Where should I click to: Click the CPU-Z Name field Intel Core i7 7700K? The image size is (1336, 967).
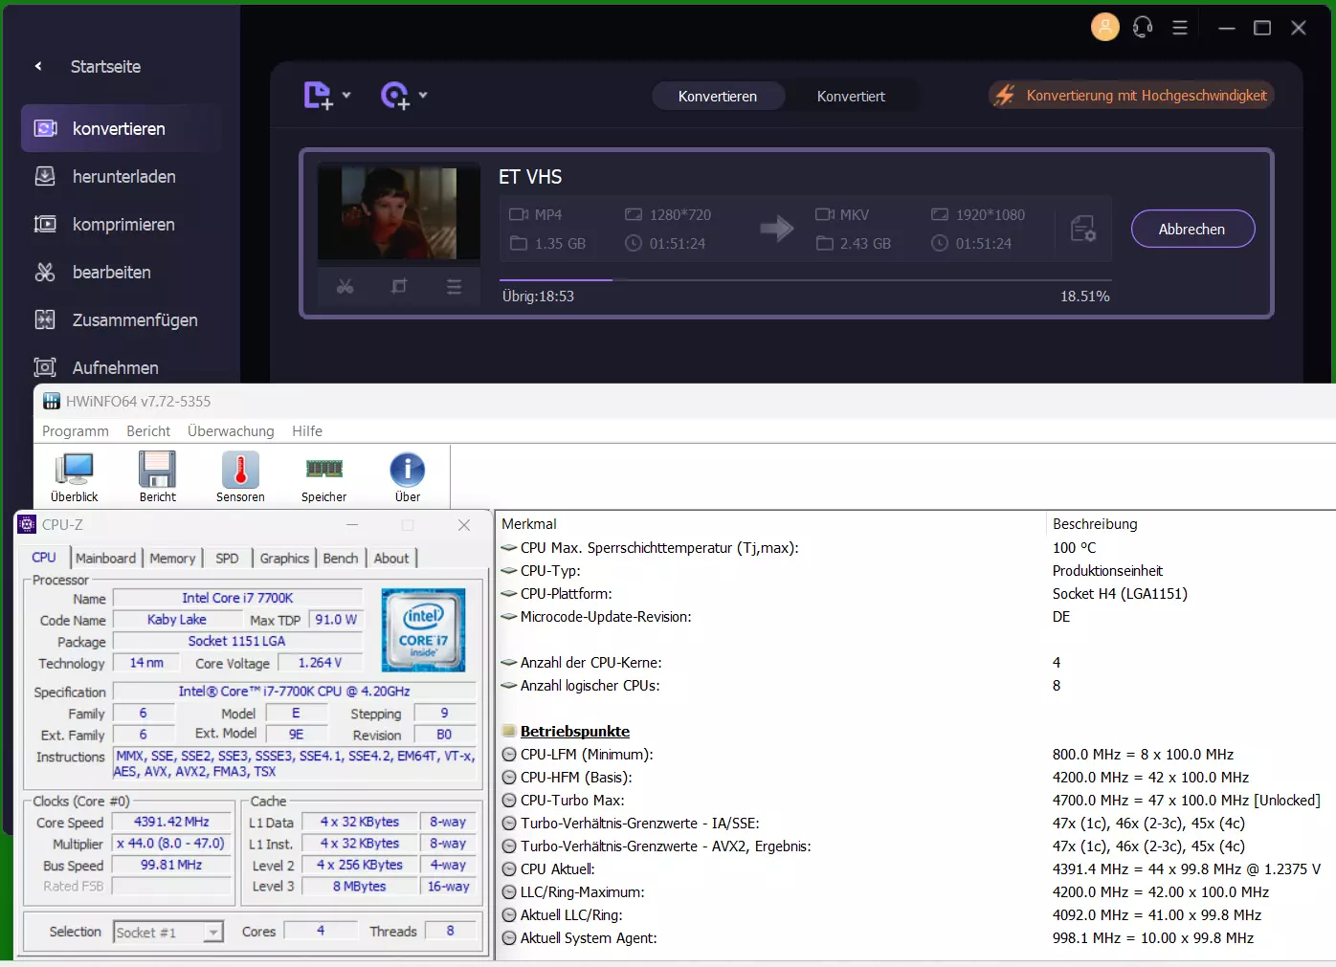[237, 598]
